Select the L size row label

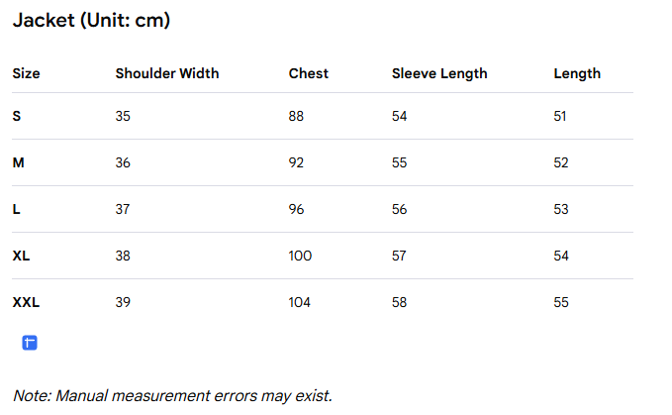16,209
